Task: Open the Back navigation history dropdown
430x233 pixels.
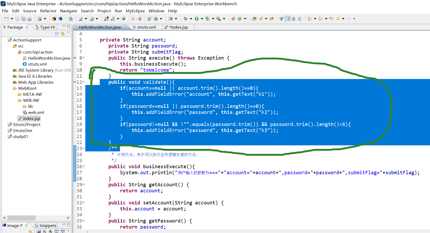Action: (x=343, y=19)
